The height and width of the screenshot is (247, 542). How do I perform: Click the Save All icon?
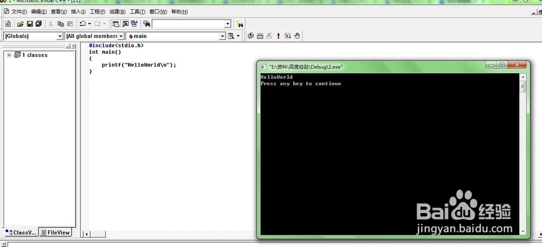(x=38, y=24)
